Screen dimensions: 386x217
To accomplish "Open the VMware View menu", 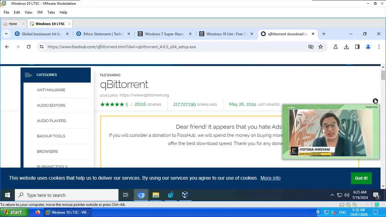I will point(28,12).
